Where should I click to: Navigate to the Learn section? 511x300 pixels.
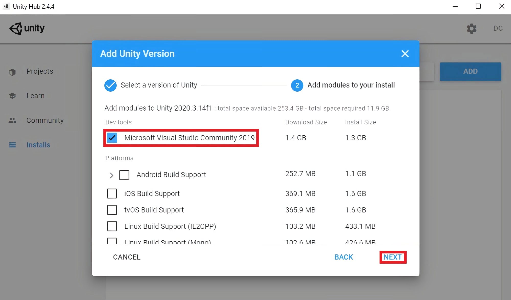[x=36, y=96]
